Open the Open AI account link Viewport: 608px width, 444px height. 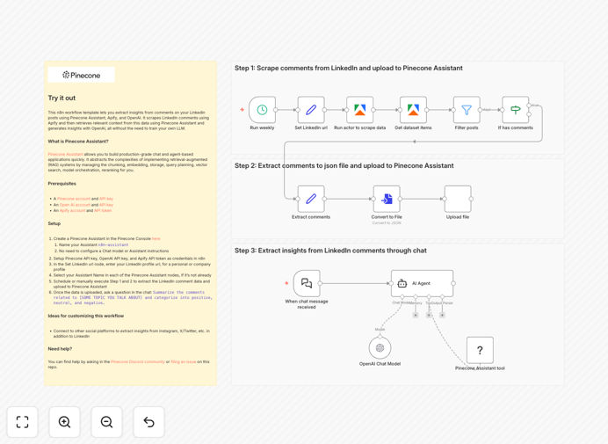click(x=75, y=205)
